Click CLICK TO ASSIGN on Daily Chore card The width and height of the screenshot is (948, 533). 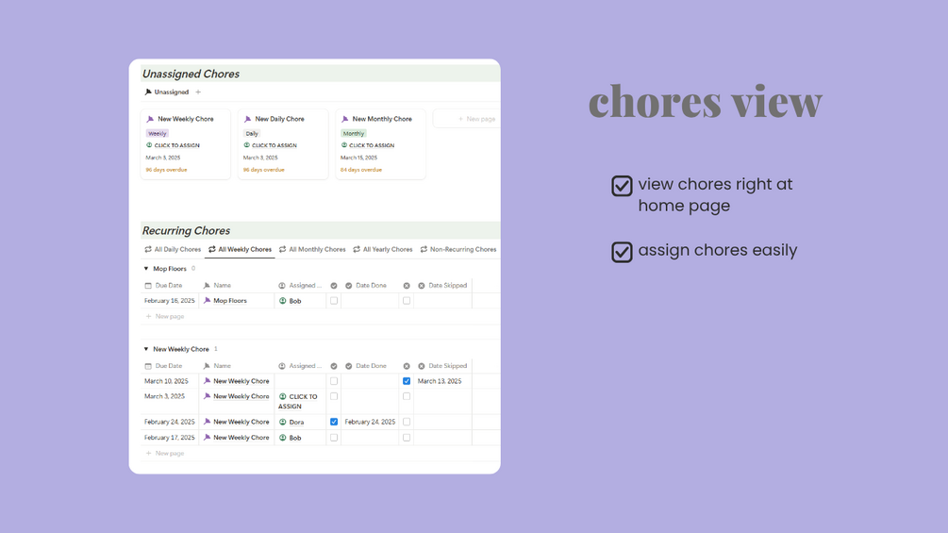pos(271,145)
